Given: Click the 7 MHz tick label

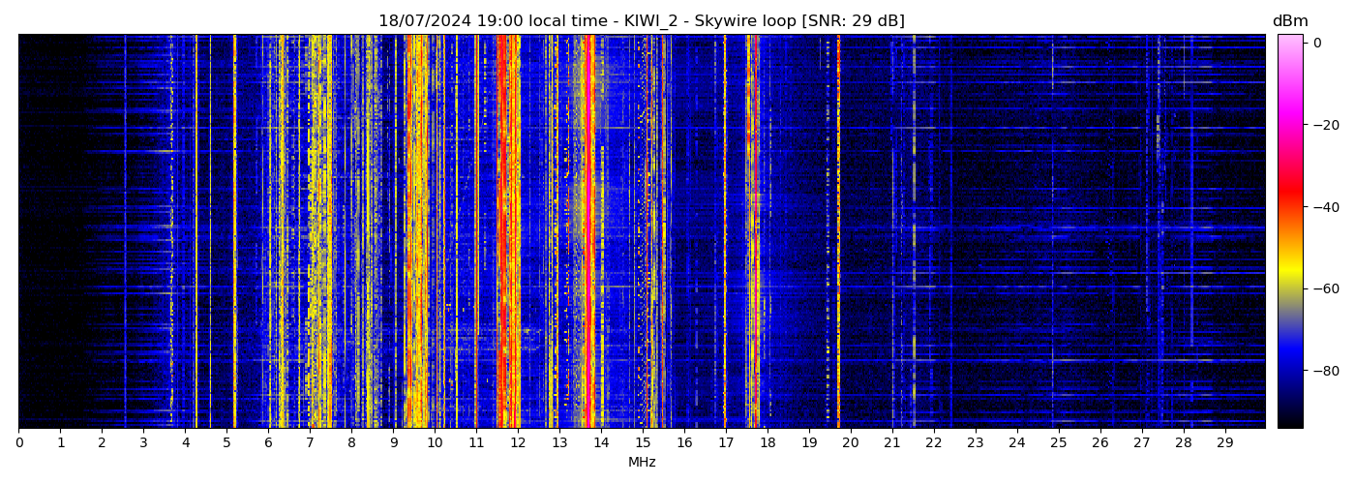Looking at the screenshot, I should pos(310,442).
